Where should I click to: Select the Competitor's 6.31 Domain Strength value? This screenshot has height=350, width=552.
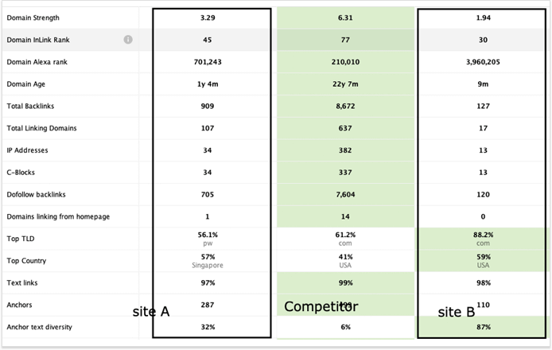coord(346,17)
